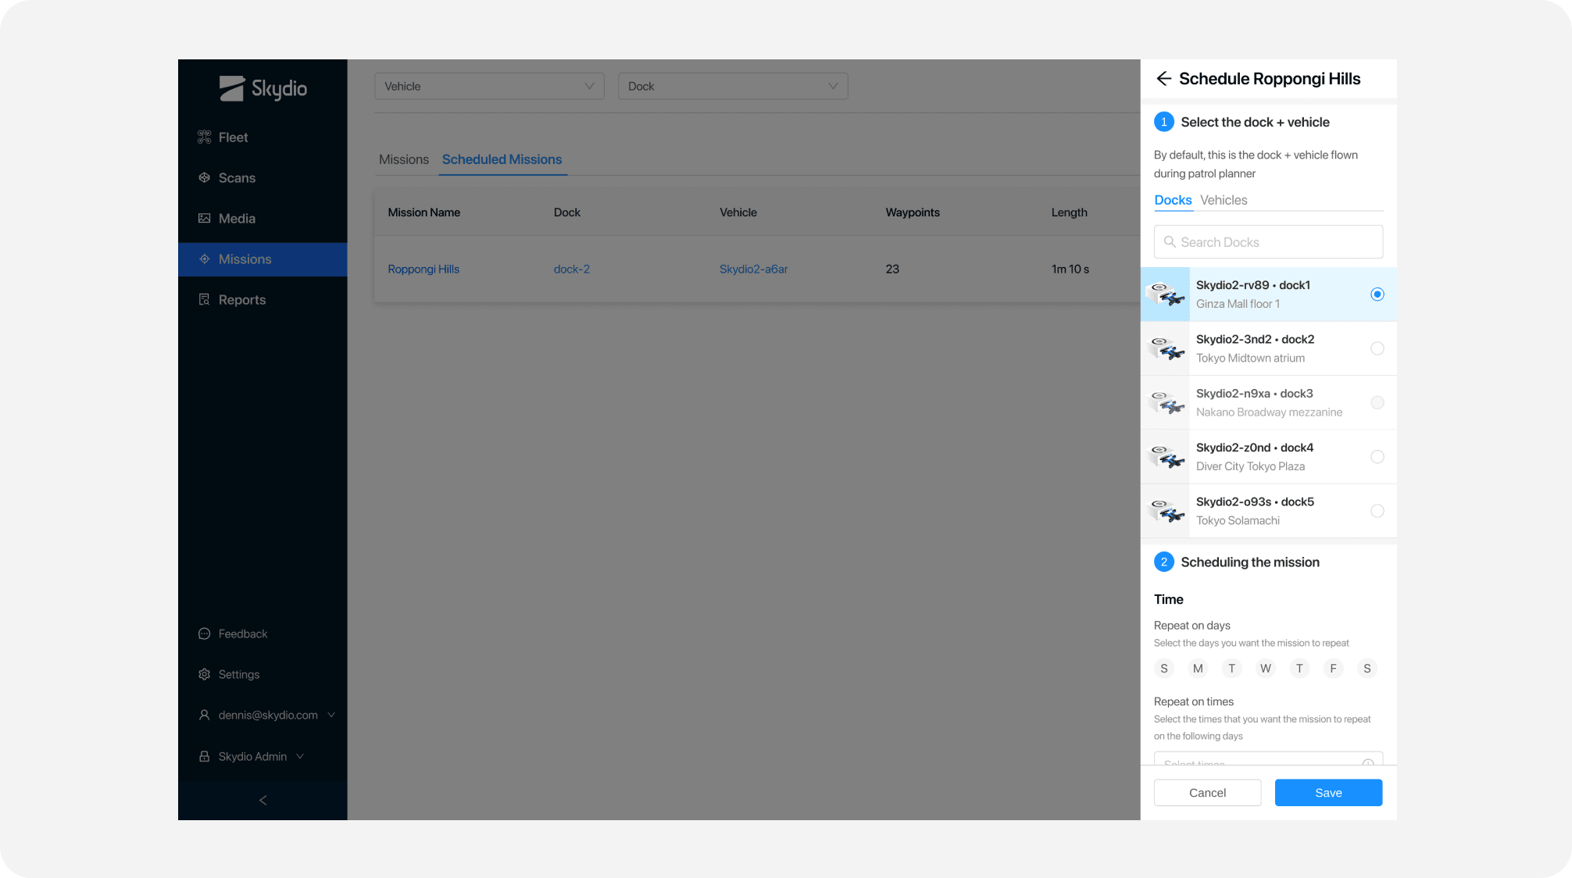Collapse the sidebar with the left chevron
This screenshot has height=878, width=1572.
(x=263, y=800)
